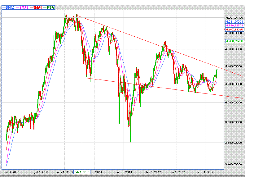Click the 4.400,00000 price axis label
The height and width of the screenshot is (191, 254).
[x=234, y=66]
